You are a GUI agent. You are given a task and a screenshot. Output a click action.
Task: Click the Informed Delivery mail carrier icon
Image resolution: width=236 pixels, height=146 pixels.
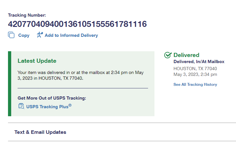pyautogui.click(x=40, y=35)
